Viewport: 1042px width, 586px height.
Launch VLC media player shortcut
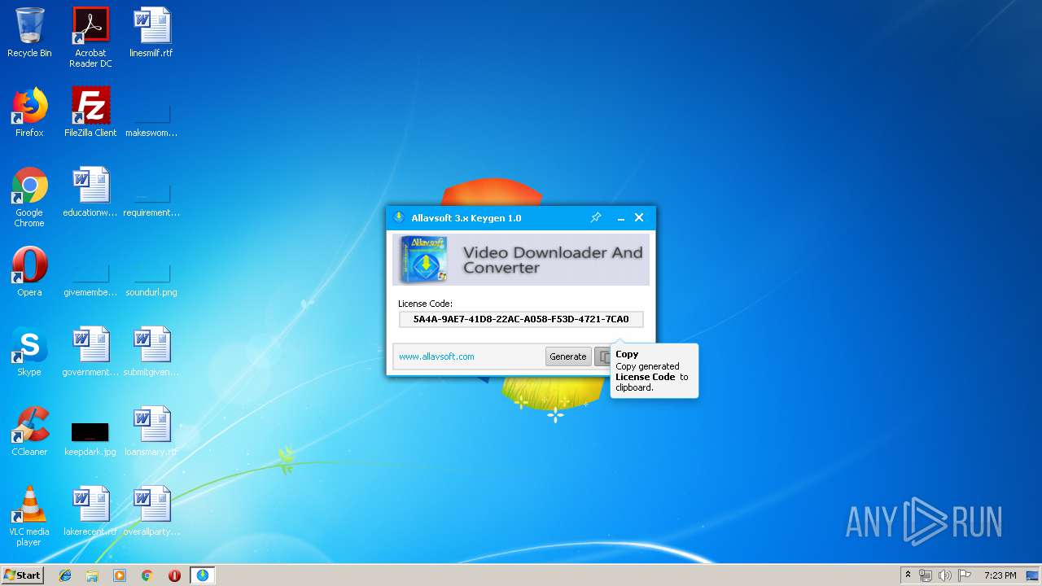tap(29, 516)
